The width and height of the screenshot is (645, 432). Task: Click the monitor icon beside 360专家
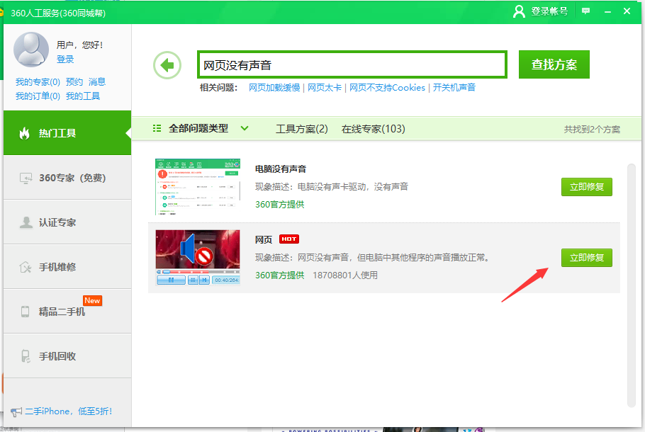(x=26, y=178)
